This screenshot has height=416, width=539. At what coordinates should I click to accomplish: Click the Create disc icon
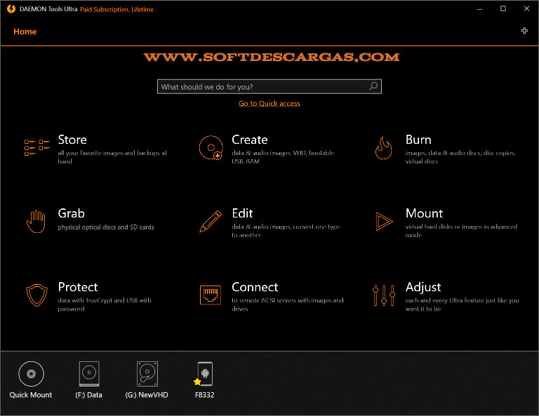[211, 147]
